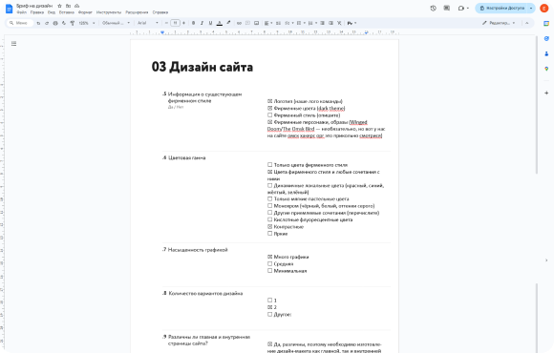Toggle underline formatting
Viewport: 554px width, 353px height.
coord(210,23)
